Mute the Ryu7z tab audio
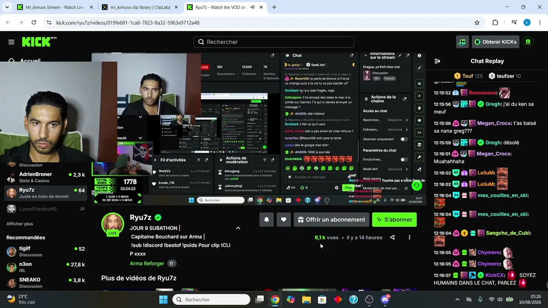548x308 pixels. [252, 7]
